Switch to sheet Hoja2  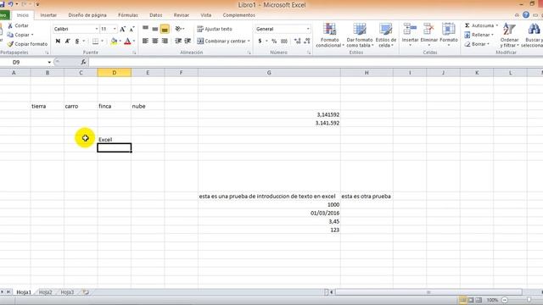pyautogui.click(x=45, y=292)
